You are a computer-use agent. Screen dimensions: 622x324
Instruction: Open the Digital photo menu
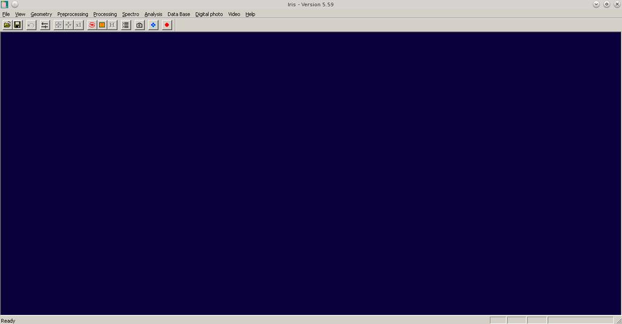coord(209,14)
